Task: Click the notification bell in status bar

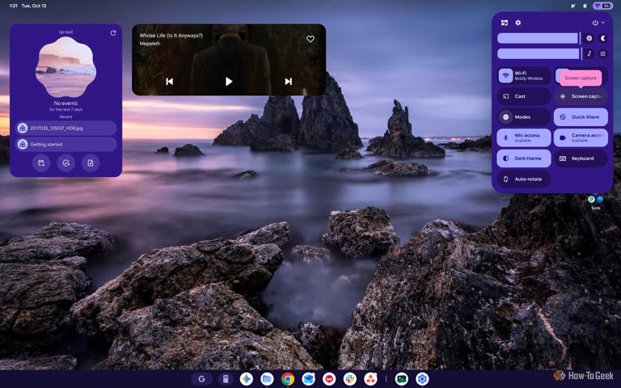Action: click(x=585, y=6)
